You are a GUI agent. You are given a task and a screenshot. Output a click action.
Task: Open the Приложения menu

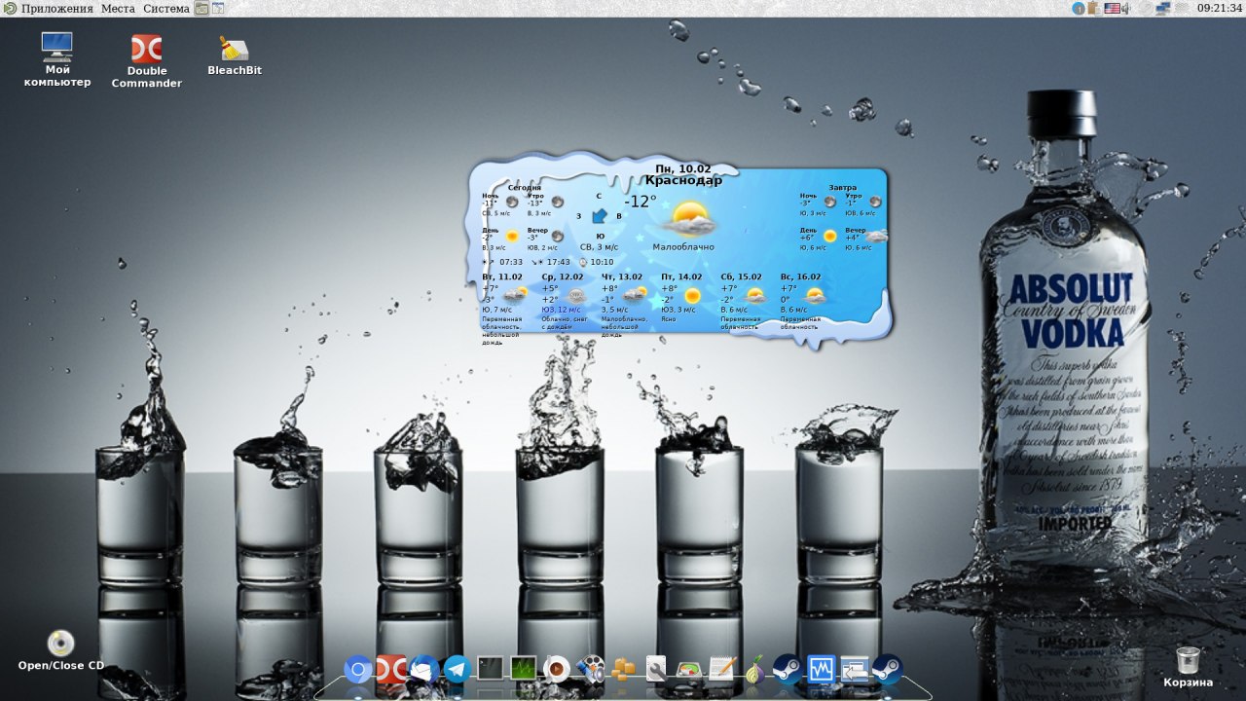[49, 8]
